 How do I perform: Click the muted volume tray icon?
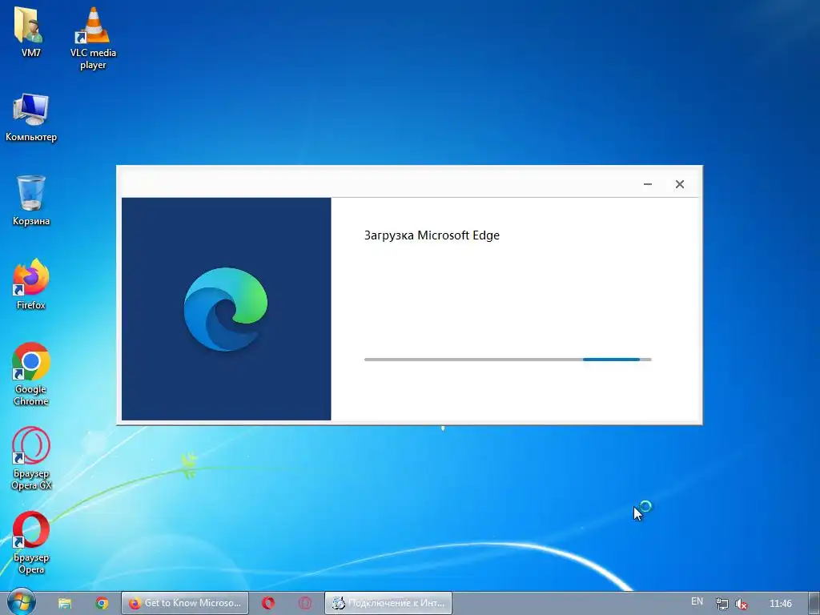[741, 604]
